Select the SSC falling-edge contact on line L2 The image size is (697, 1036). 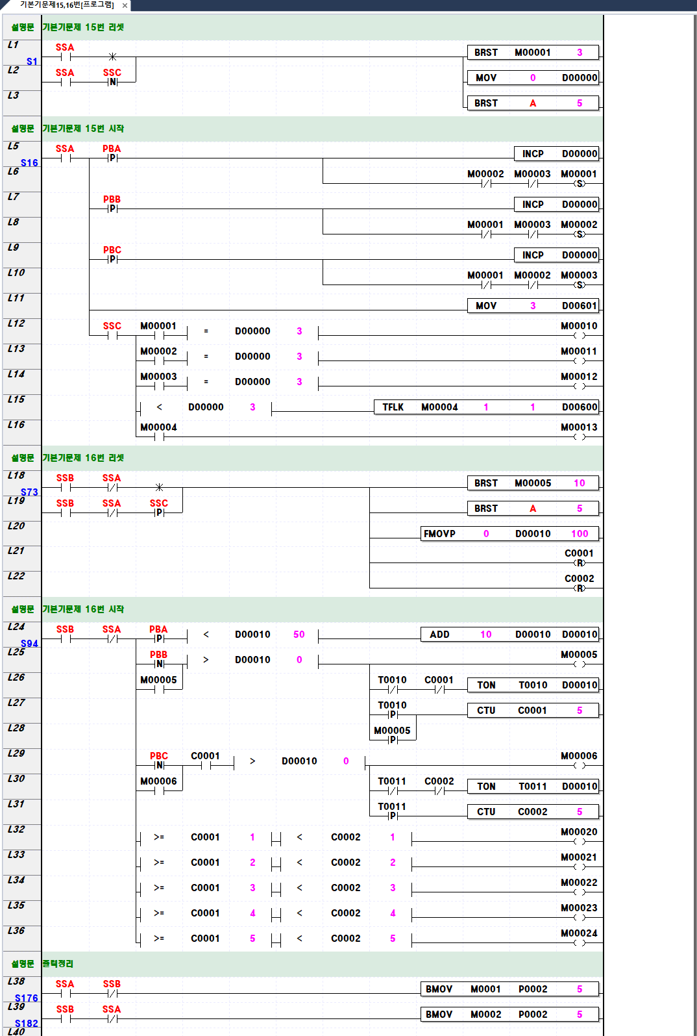click(112, 82)
